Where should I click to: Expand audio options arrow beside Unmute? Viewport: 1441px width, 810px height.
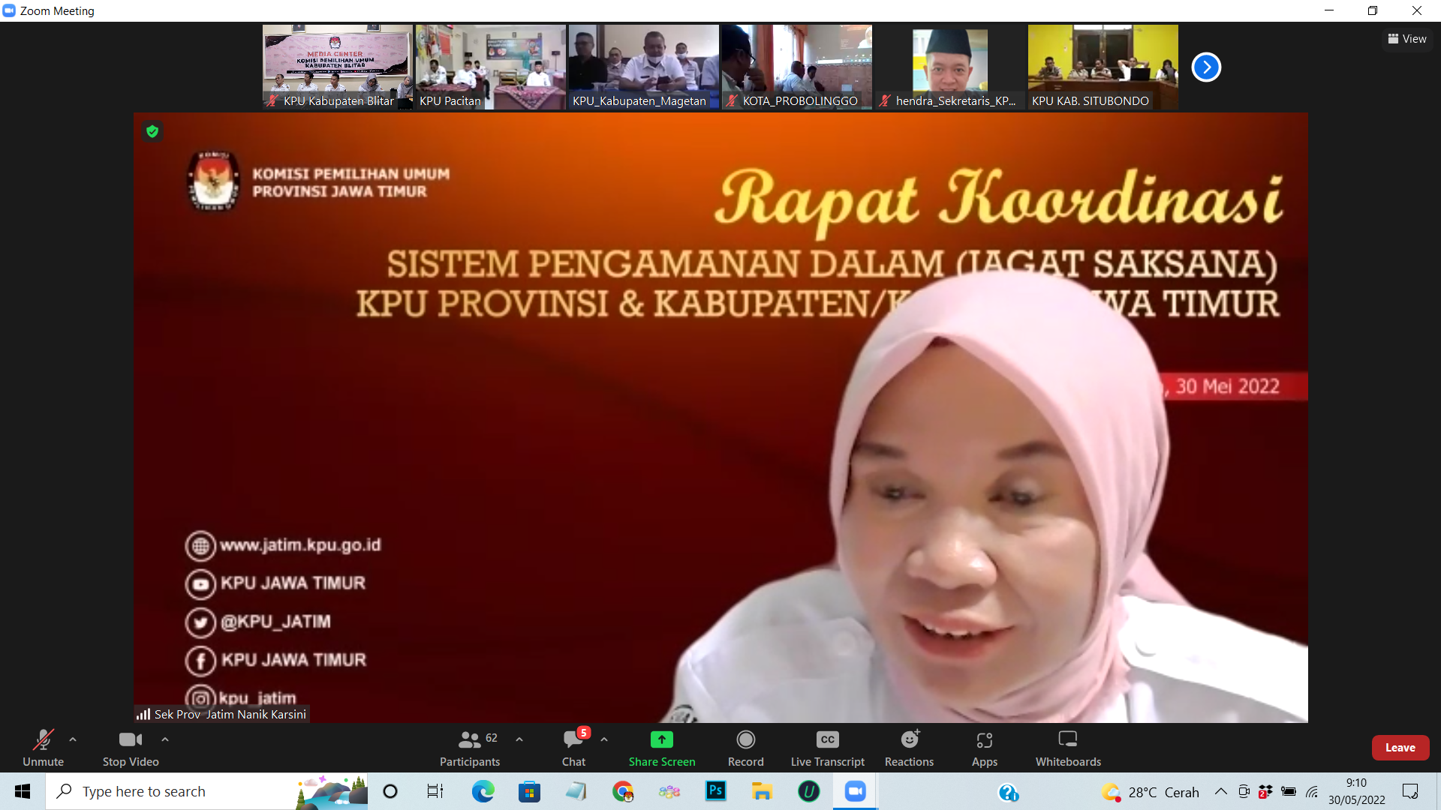click(73, 739)
